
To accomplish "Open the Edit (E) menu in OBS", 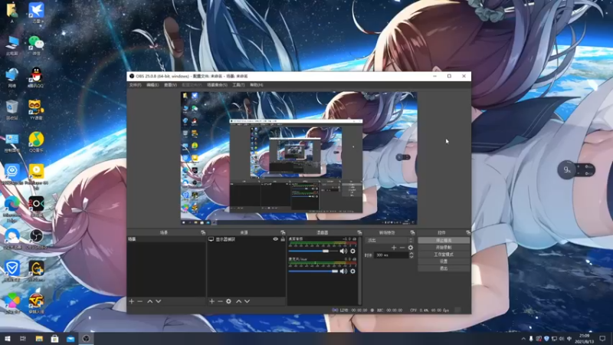I will [152, 85].
